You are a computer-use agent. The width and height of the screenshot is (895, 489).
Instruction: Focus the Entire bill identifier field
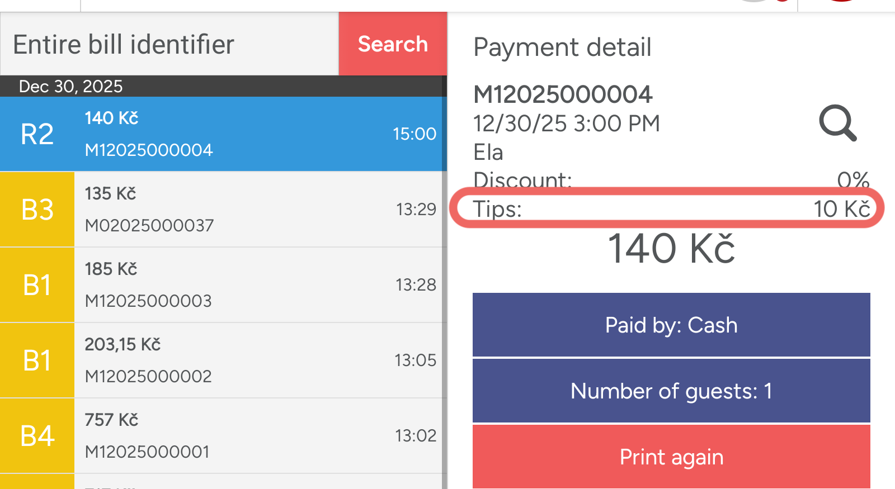[x=169, y=45]
